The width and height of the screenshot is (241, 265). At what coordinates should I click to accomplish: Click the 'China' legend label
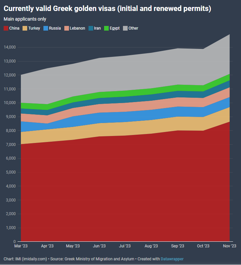14,28
